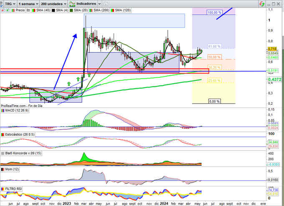Click the 38,20 % Fibonacci level label
Screen dimensions: 284x206
pyautogui.click(x=214, y=67)
